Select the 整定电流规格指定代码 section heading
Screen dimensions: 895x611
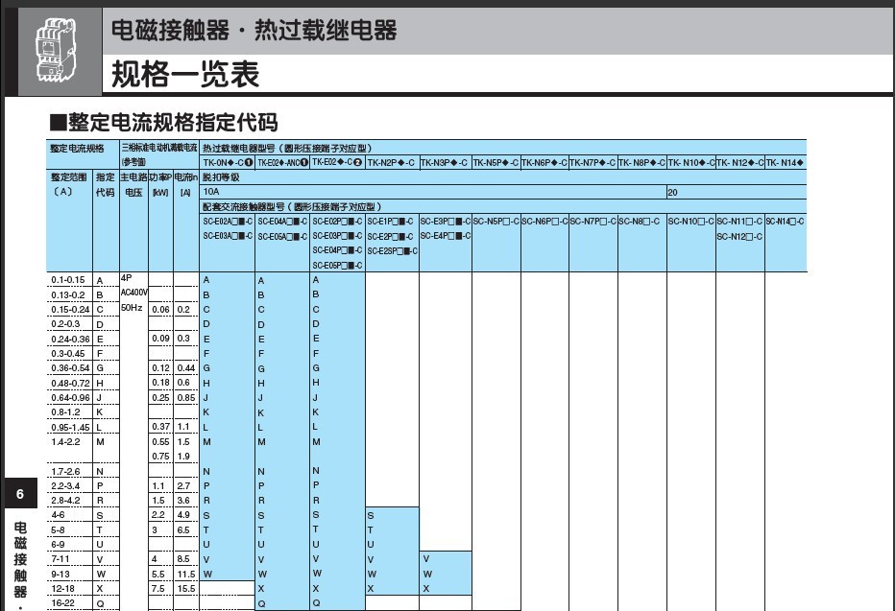(x=163, y=123)
